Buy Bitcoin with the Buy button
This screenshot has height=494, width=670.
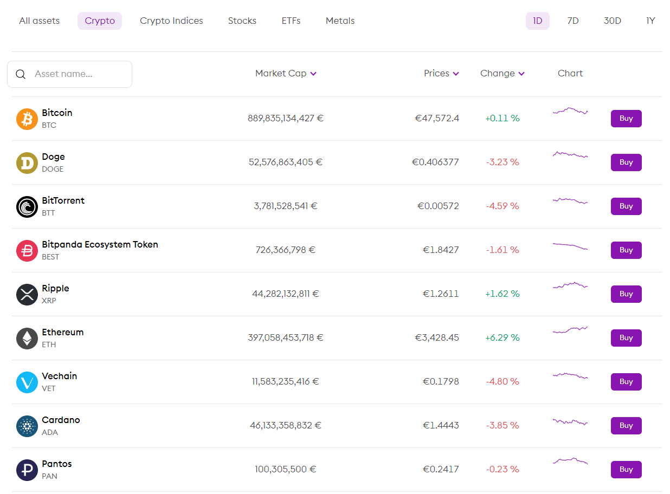coord(626,118)
